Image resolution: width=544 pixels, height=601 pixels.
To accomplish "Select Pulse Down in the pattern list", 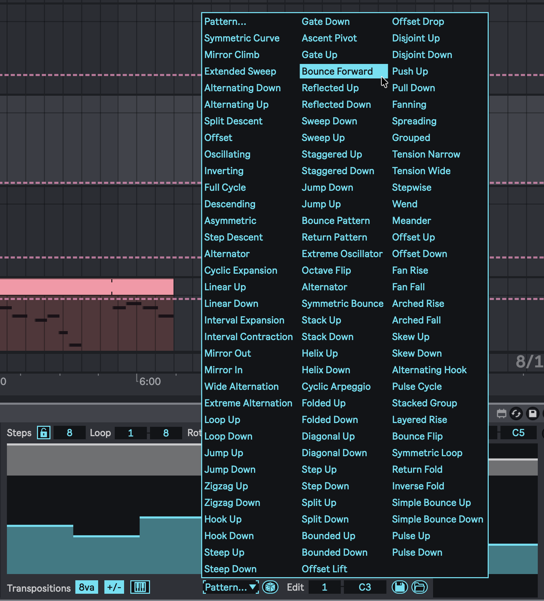I will point(417,553).
